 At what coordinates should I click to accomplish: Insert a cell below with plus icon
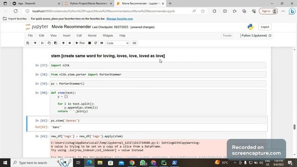point(35,43)
